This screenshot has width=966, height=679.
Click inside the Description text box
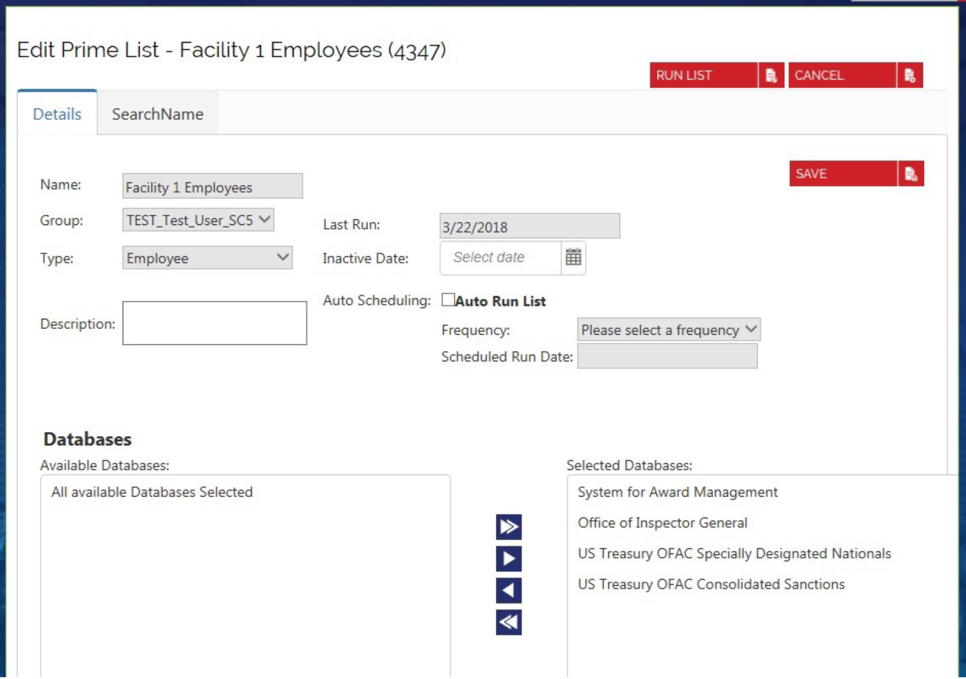[214, 323]
